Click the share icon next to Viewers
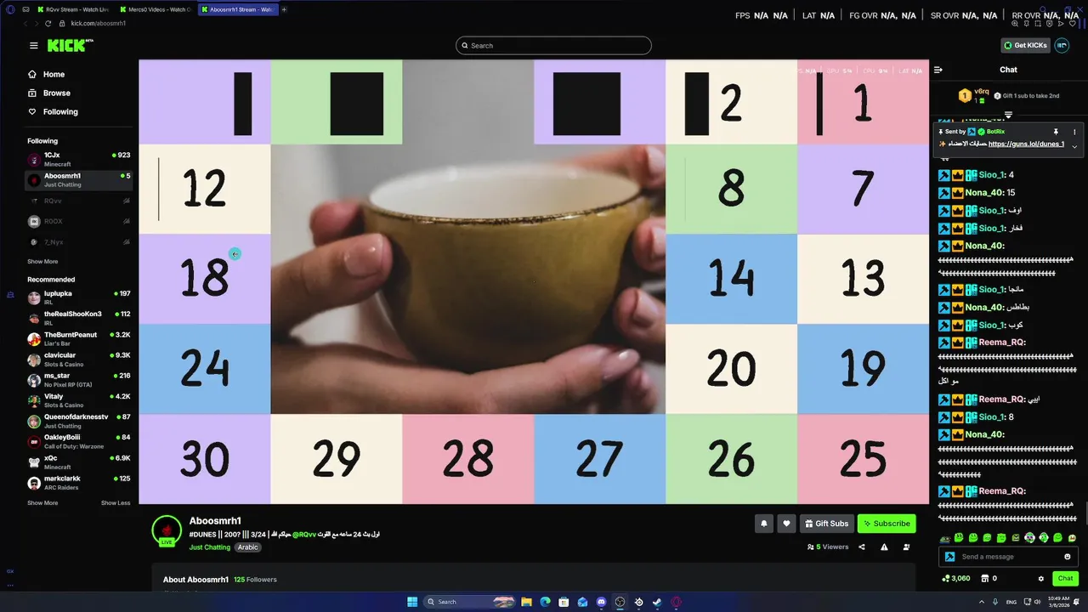Image resolution: width=1088 pixels, height=612 pixels. tap(862, 547)
